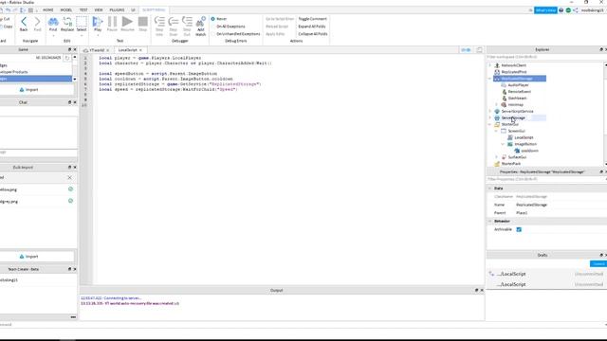Screen dimensions: 607x341
Task: Close the Output panel
Action: 482,290
